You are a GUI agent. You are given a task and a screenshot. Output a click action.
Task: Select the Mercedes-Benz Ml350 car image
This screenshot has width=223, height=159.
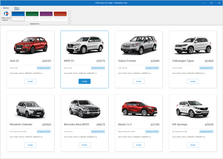85,109
